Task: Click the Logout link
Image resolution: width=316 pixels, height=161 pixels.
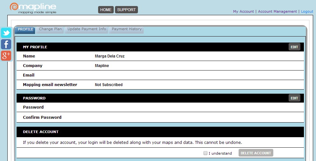Action: 307,11
